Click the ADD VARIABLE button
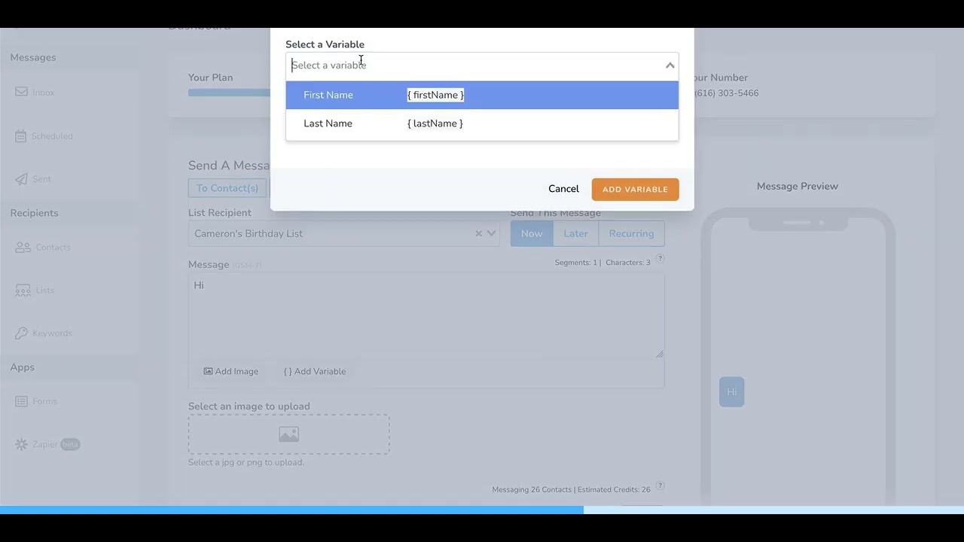Screen dimensions: 964x542 pos(635,189)
